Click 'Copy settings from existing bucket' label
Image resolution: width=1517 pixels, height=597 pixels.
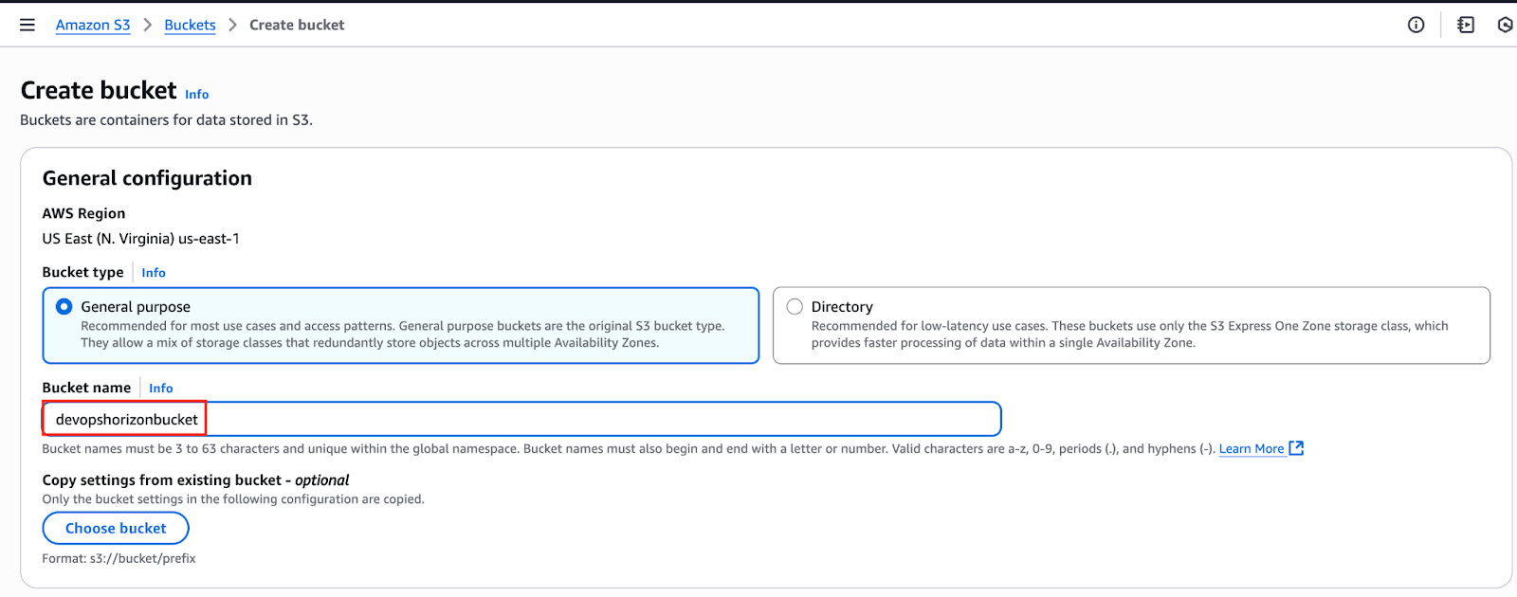tap(195, 479)
